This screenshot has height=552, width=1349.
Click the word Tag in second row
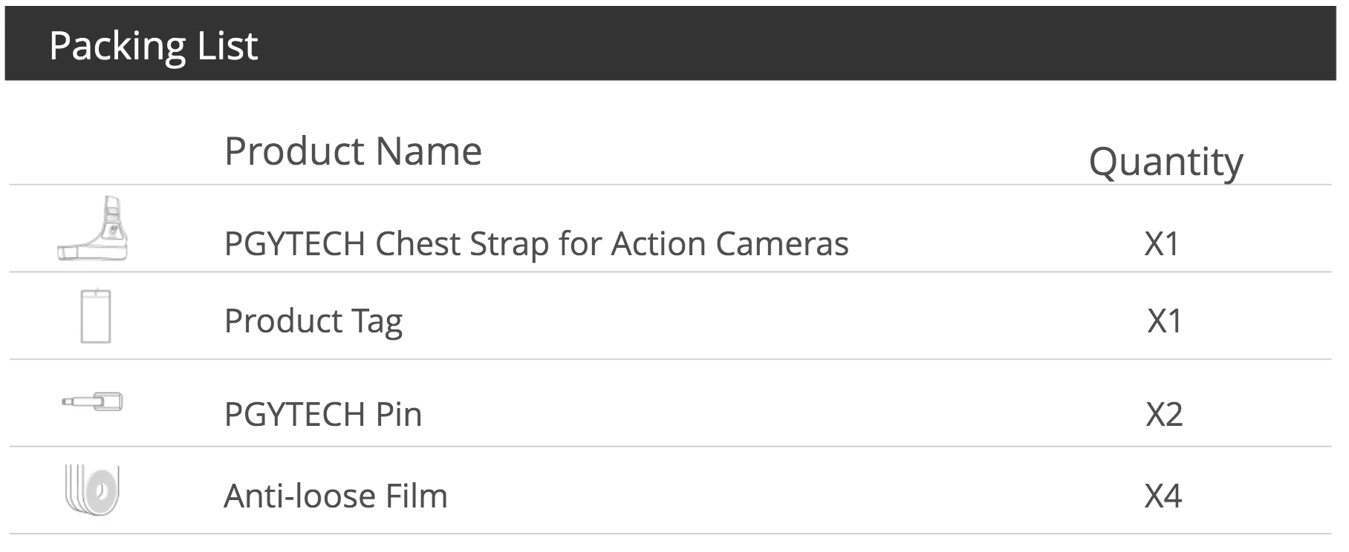coord(377,322)
